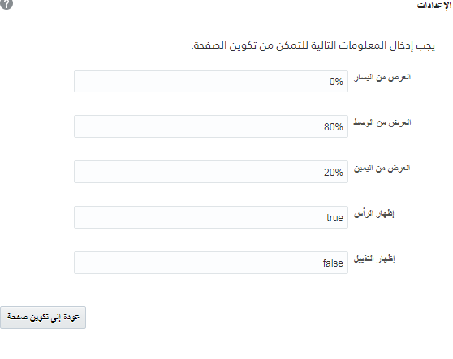Click the word الصفحة in instruction sentence
Image resolution: width=453 pixels, height=359 pixels.
click(x=209, y=45)
